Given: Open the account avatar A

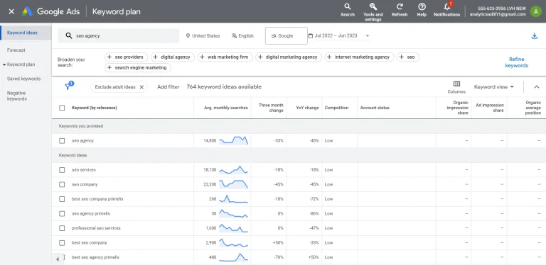Looking at the screenshot, I should 535,11.
